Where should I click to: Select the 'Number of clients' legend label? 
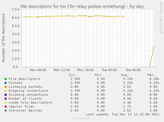tap(25, 99)
